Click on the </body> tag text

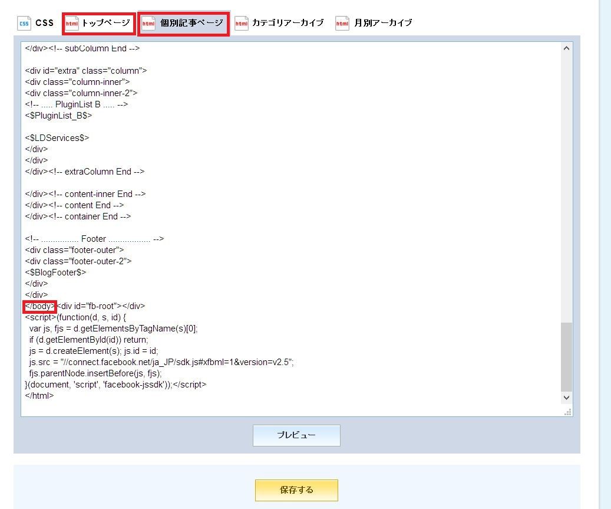click(39, 306)
